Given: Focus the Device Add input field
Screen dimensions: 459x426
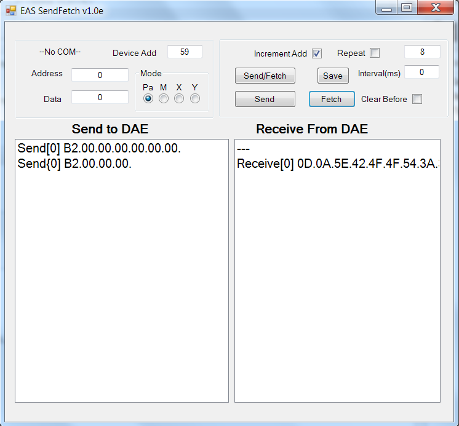Looking at the screenshot, I should pos(185,52).
